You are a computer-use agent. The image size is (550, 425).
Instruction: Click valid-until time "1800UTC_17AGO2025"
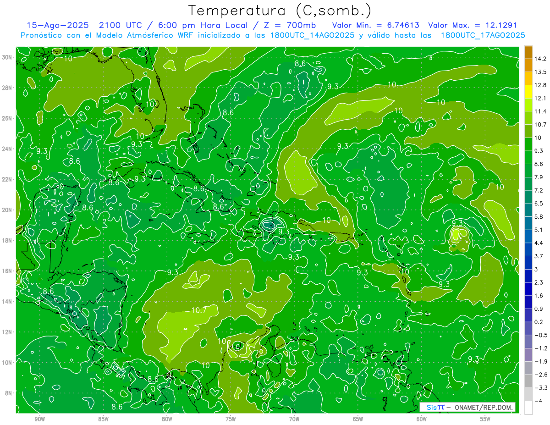(x=483, y=35)
